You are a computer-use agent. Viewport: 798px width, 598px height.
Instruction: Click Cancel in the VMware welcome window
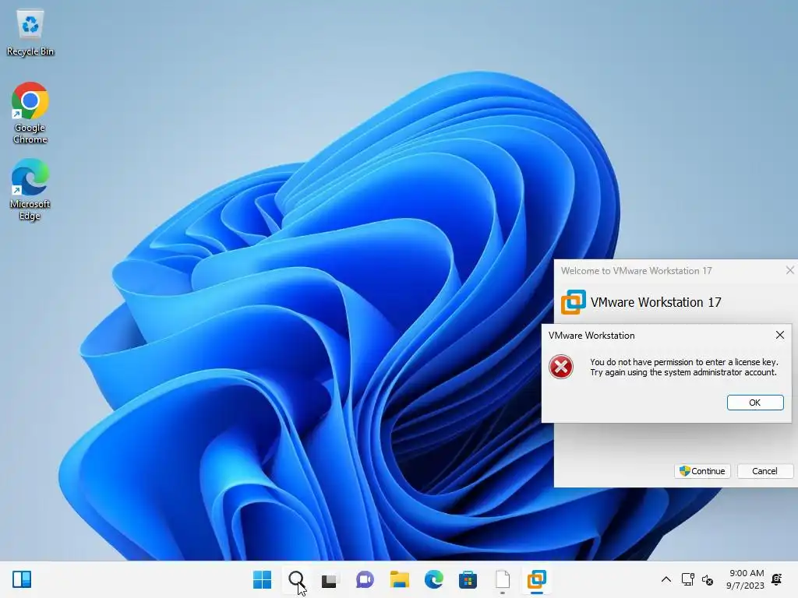pos(764,471)
